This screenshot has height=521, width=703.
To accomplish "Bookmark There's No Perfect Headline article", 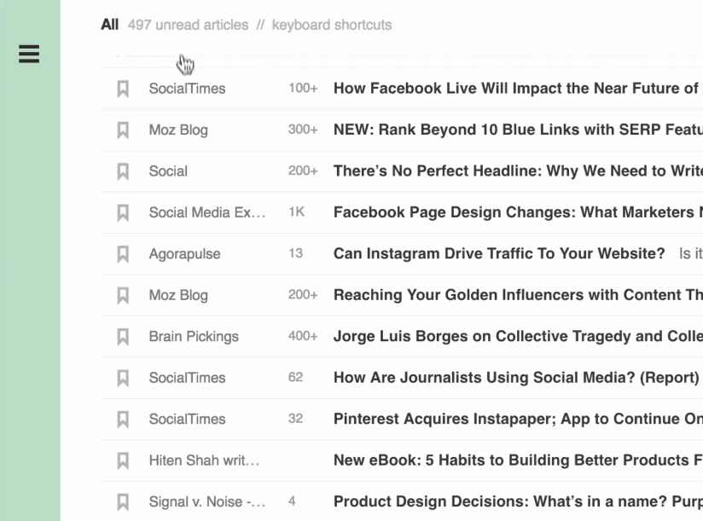I will pyautogui.click(x=123, y=171).
